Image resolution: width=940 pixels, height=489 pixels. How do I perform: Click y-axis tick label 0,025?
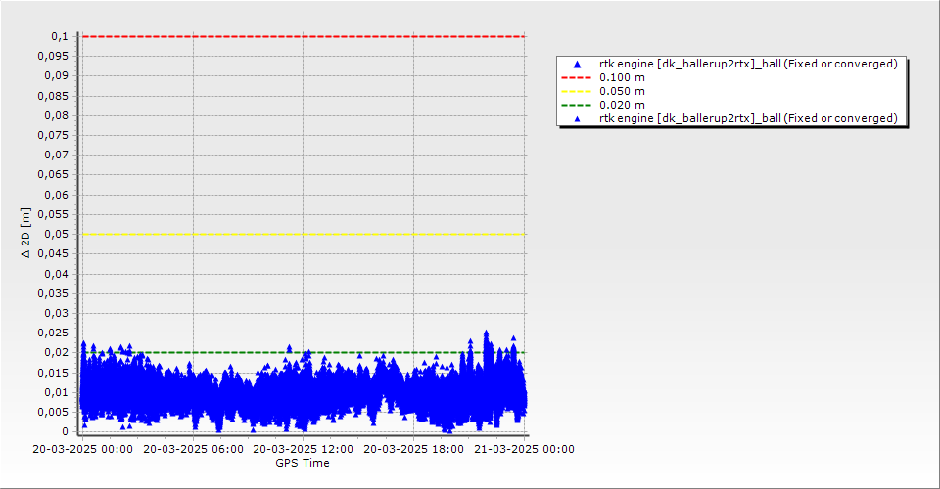pos(53,333)
